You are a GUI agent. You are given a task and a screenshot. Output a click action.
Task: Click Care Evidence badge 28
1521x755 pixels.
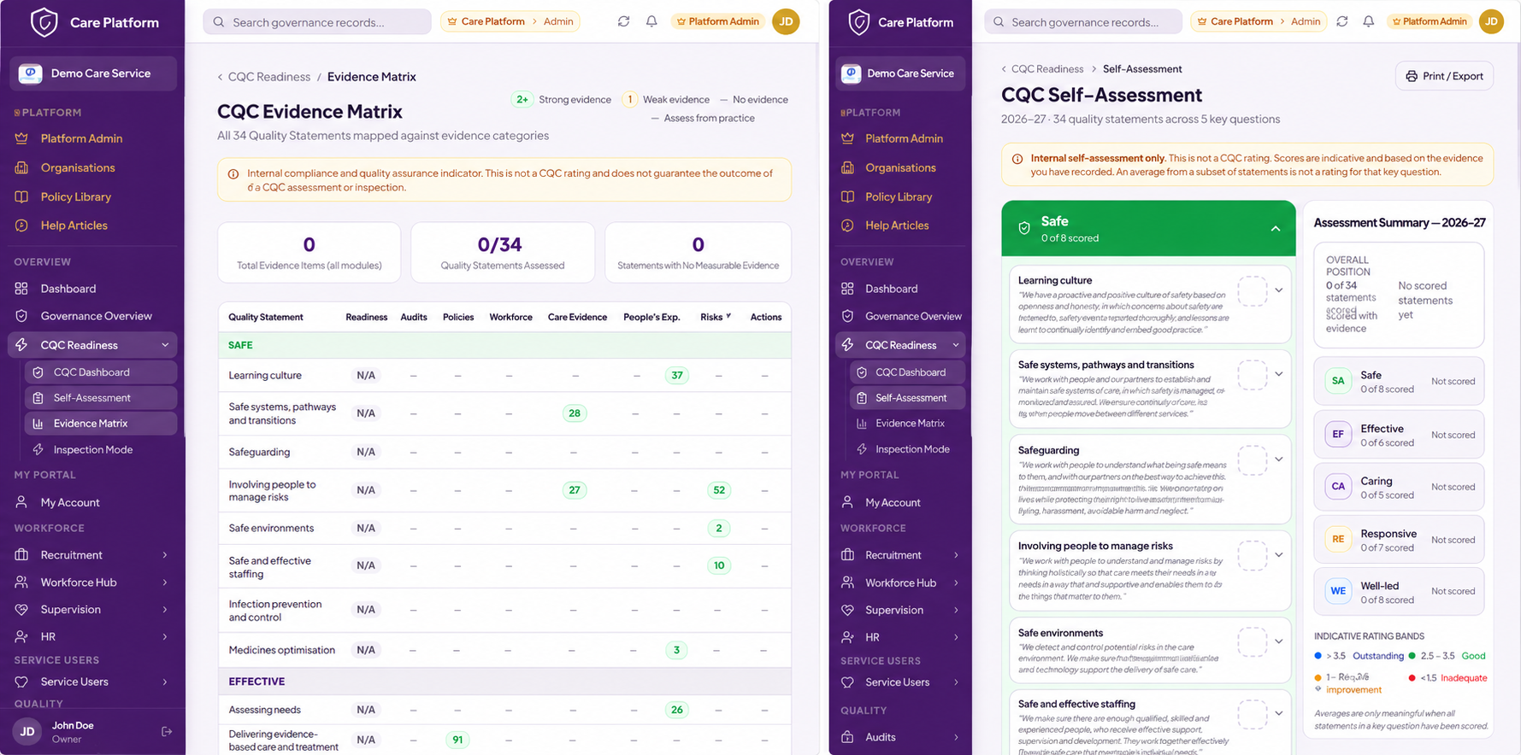575,413
